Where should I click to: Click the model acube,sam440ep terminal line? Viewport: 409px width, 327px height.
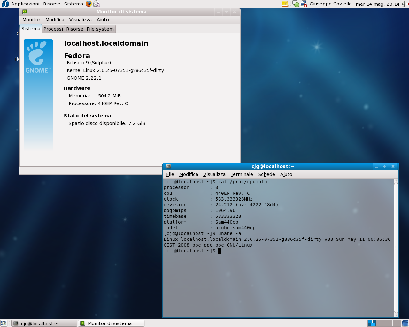pyautogui.click(x=210, y=228)
